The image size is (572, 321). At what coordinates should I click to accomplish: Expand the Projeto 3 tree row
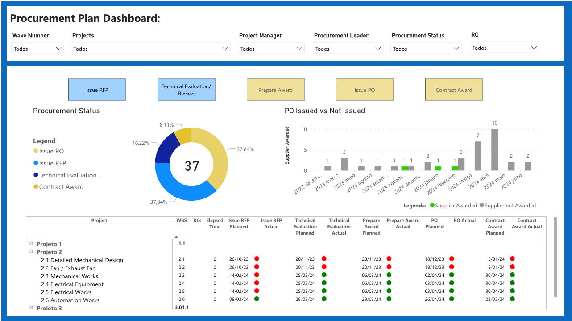31,308
